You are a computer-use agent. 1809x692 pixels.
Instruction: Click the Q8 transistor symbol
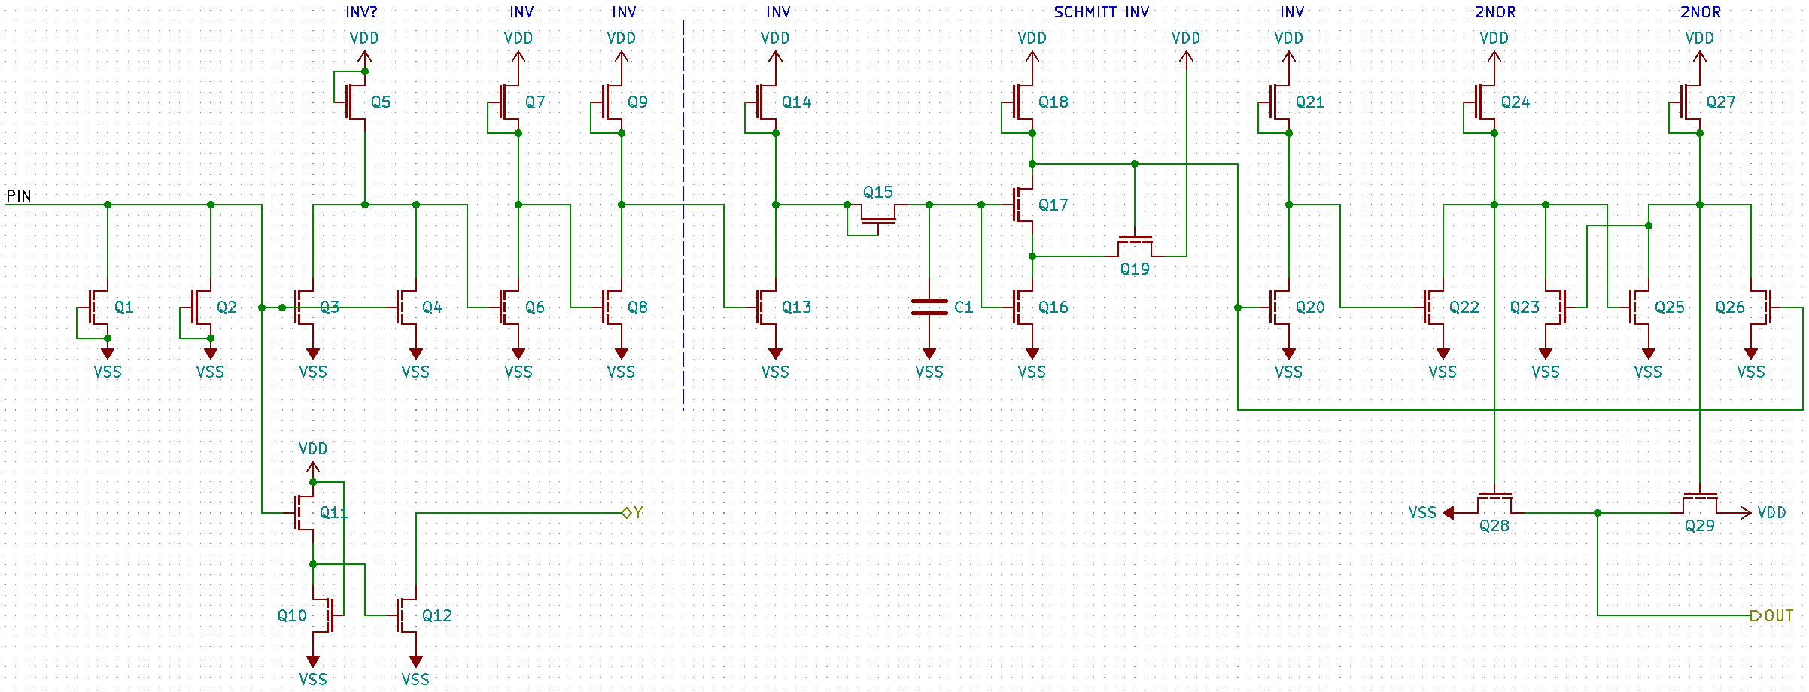tap(613, 308)
